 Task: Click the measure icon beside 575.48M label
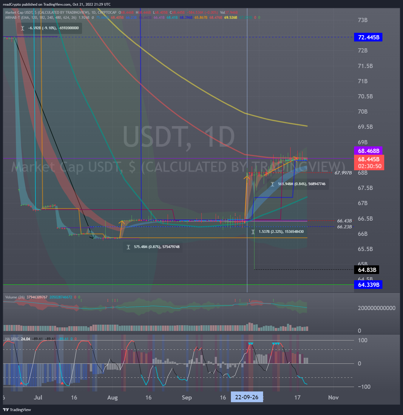(128, 247)
